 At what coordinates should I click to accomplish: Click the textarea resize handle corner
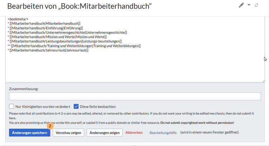[x=263, y=81]
